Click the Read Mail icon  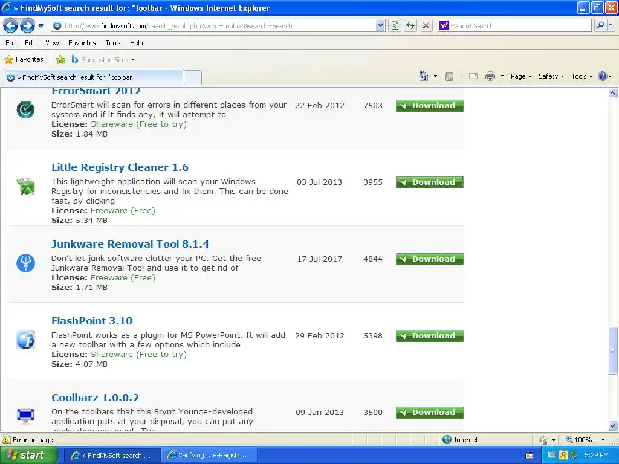[x=473, y=76]
